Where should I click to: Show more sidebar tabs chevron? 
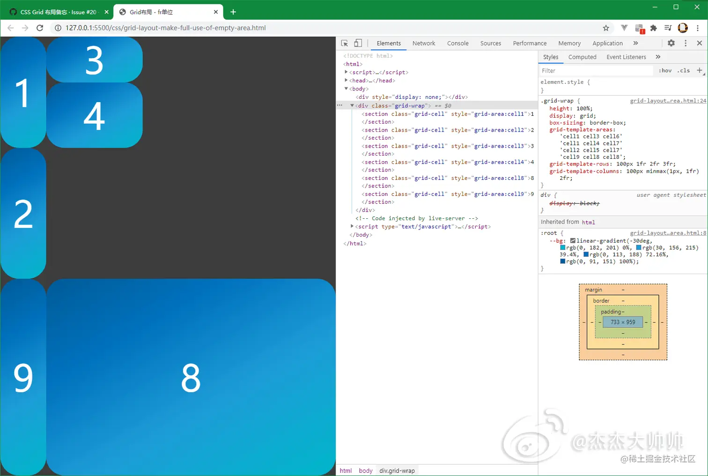click(658, 57)
